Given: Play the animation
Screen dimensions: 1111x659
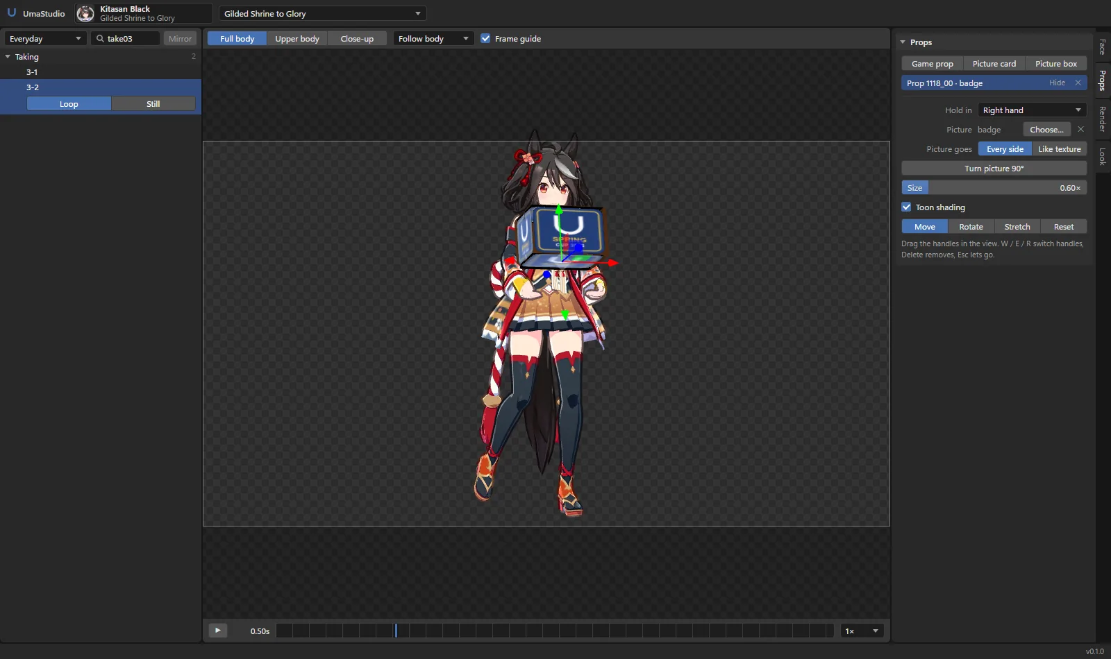Looking at the screenshot, I should pyautogui.click(x=217, y=631).
